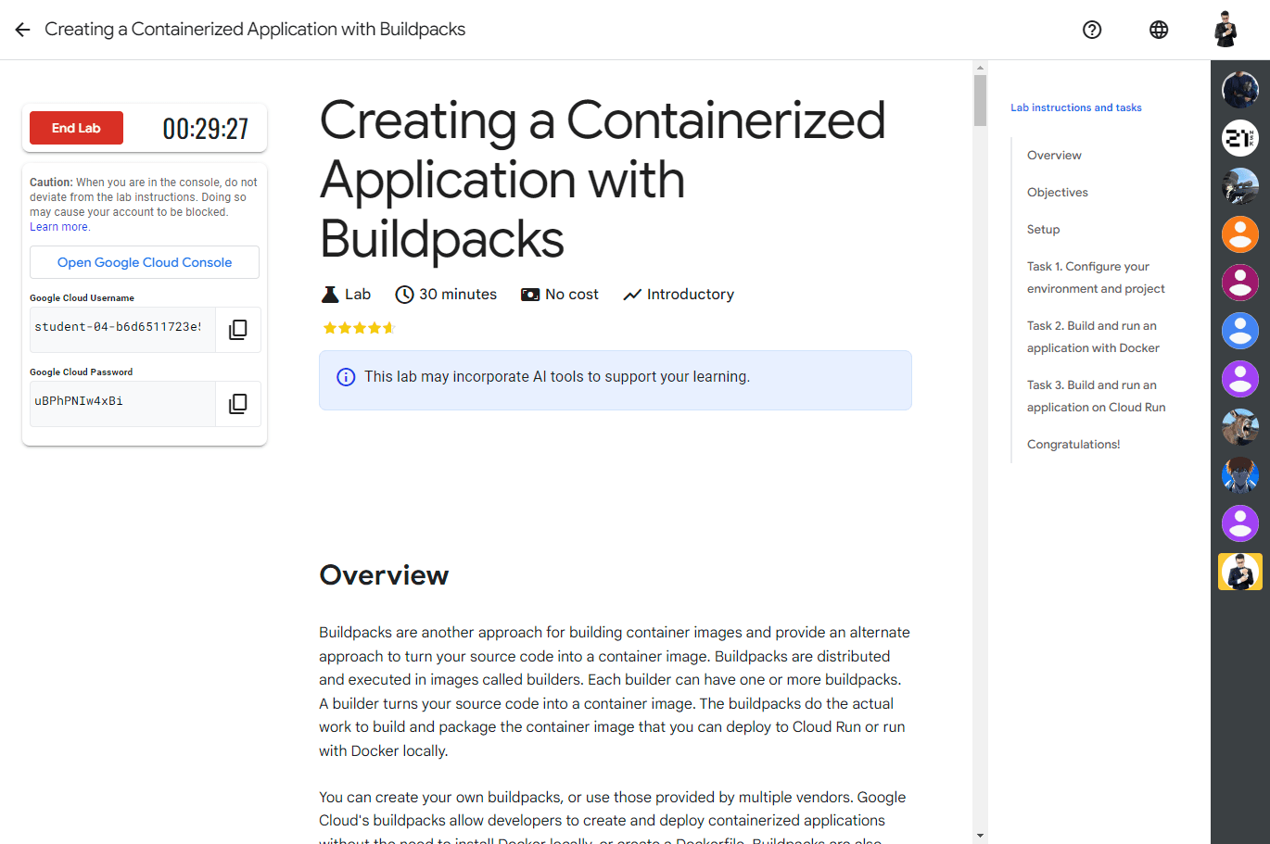Jump to Congratulations section

pyautogui.click(x=1073, y=445)
